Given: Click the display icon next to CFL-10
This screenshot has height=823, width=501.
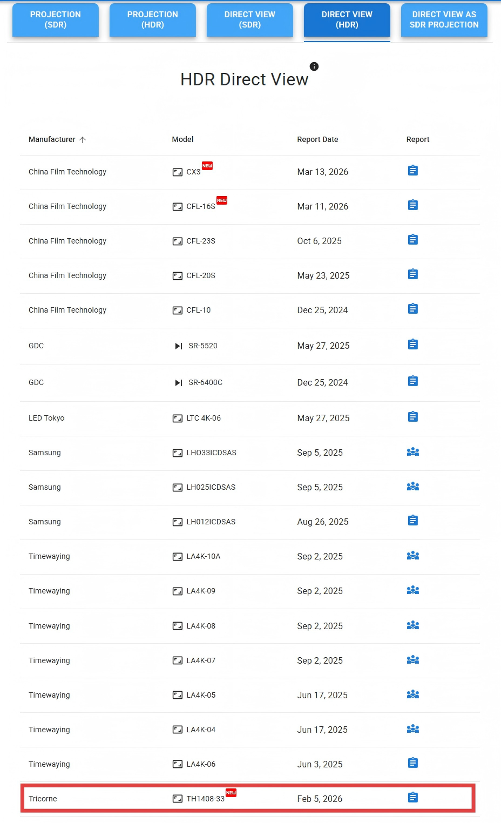Looking at the screenshot, I should point(177,311).
